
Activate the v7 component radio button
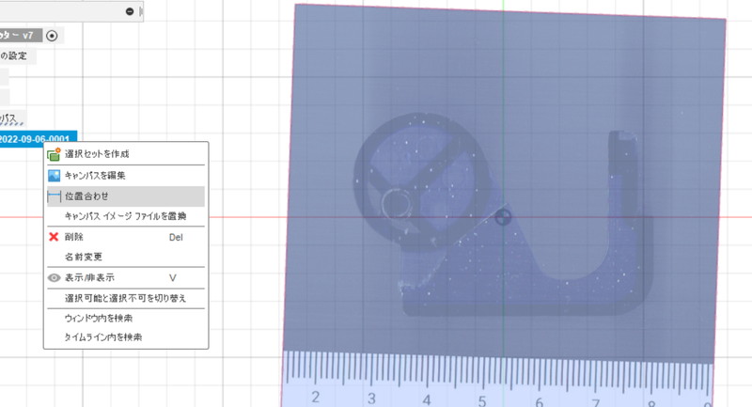pyautogui.click(x=52, y=36)
